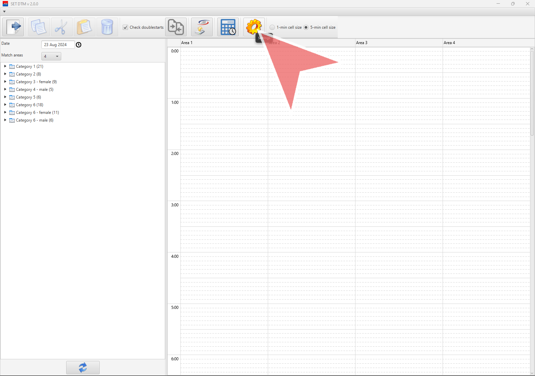
Task: Click the date field showing 23 Aug 2024
Action: 58,45
